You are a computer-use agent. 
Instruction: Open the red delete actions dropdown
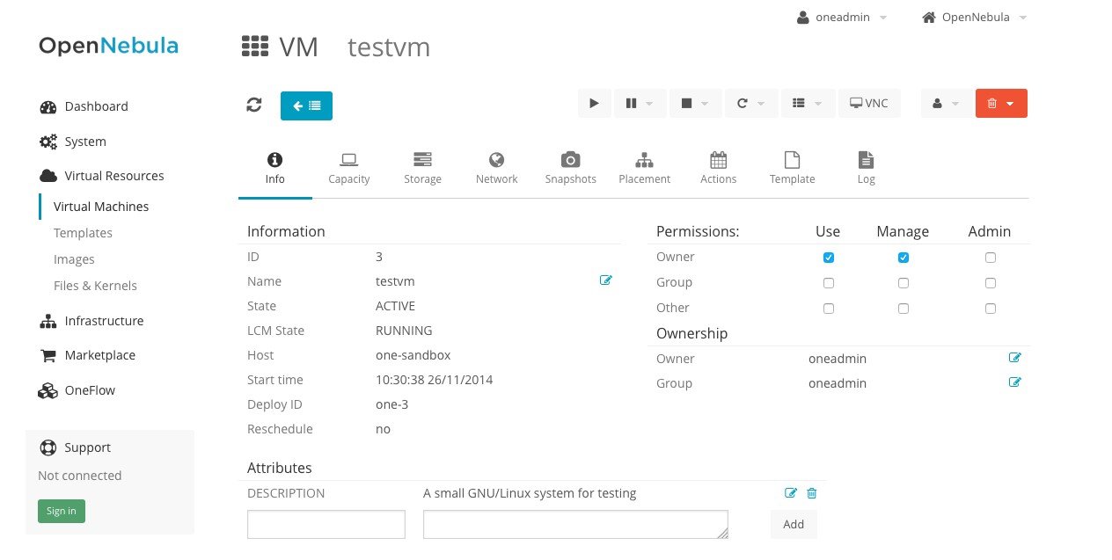pos(1001,103)
